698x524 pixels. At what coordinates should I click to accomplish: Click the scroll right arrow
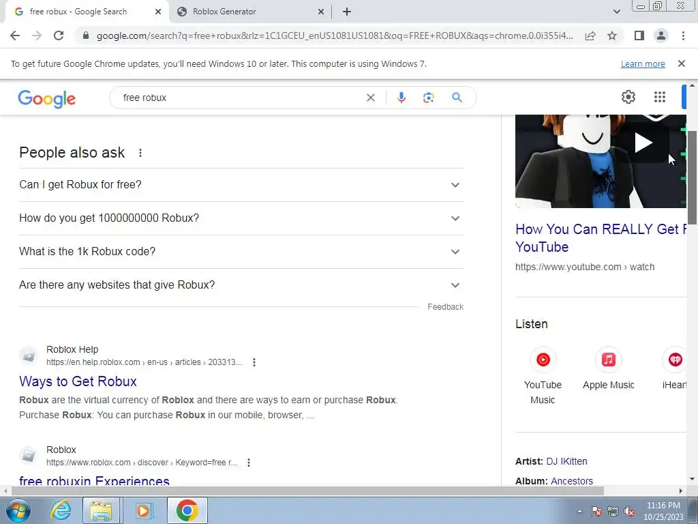tap(681, 491)
